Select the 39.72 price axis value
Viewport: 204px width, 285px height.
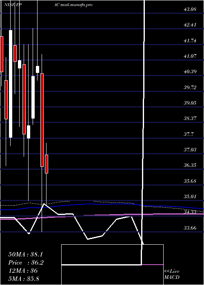pyautogui.click(x=190, y=88)
